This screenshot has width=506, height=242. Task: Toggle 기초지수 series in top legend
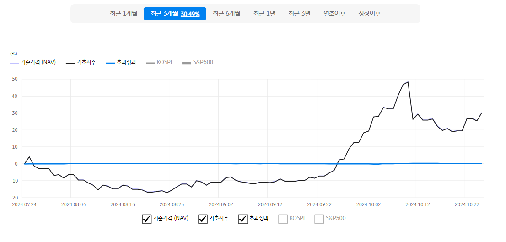(x=81, y=62)
